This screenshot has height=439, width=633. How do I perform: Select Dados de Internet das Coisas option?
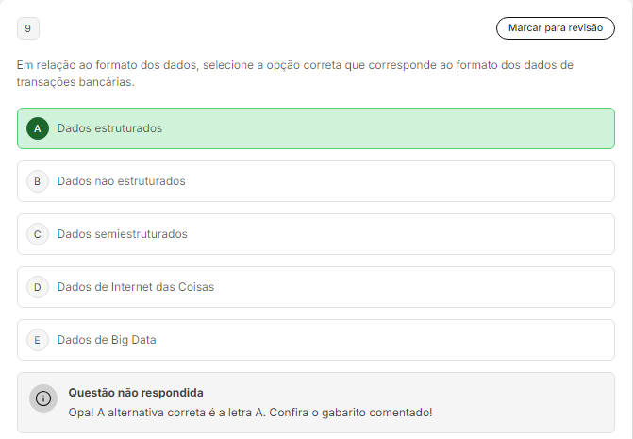click(135, 287)
